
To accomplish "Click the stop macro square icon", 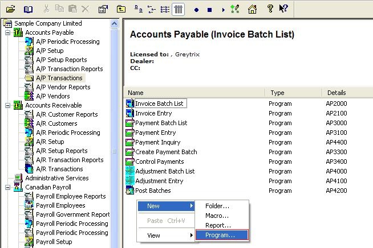I will (x=209, y=10).
